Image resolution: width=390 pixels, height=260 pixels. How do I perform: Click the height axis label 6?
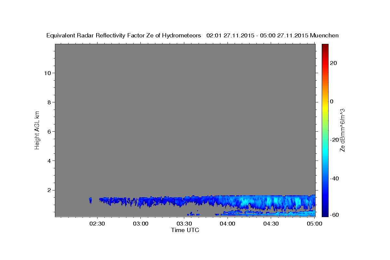coord(49,131)
